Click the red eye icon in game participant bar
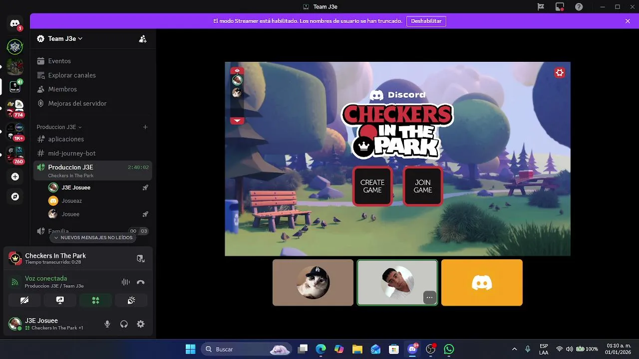Image resolution: width=639 pixels, height=359 pixels. pos(237,70)
